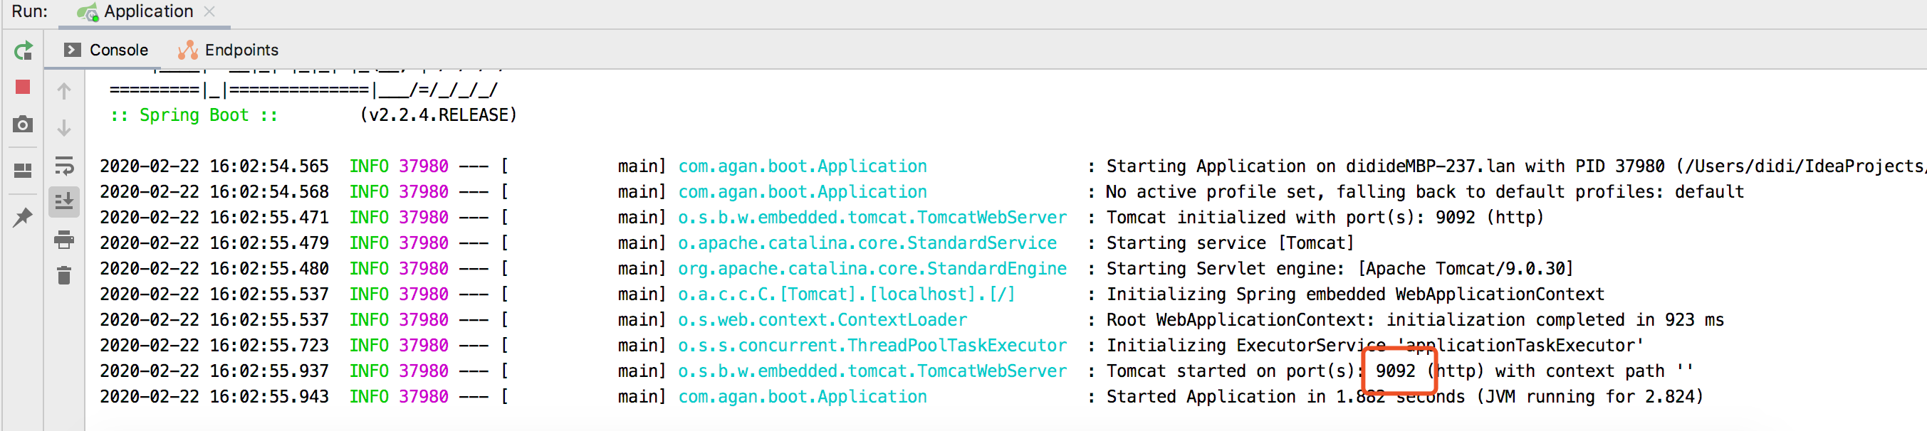Click the timestamp '2020-02-22 16:02:55.943'
This screenshot has height=431, width=1927.
[214, 397]
